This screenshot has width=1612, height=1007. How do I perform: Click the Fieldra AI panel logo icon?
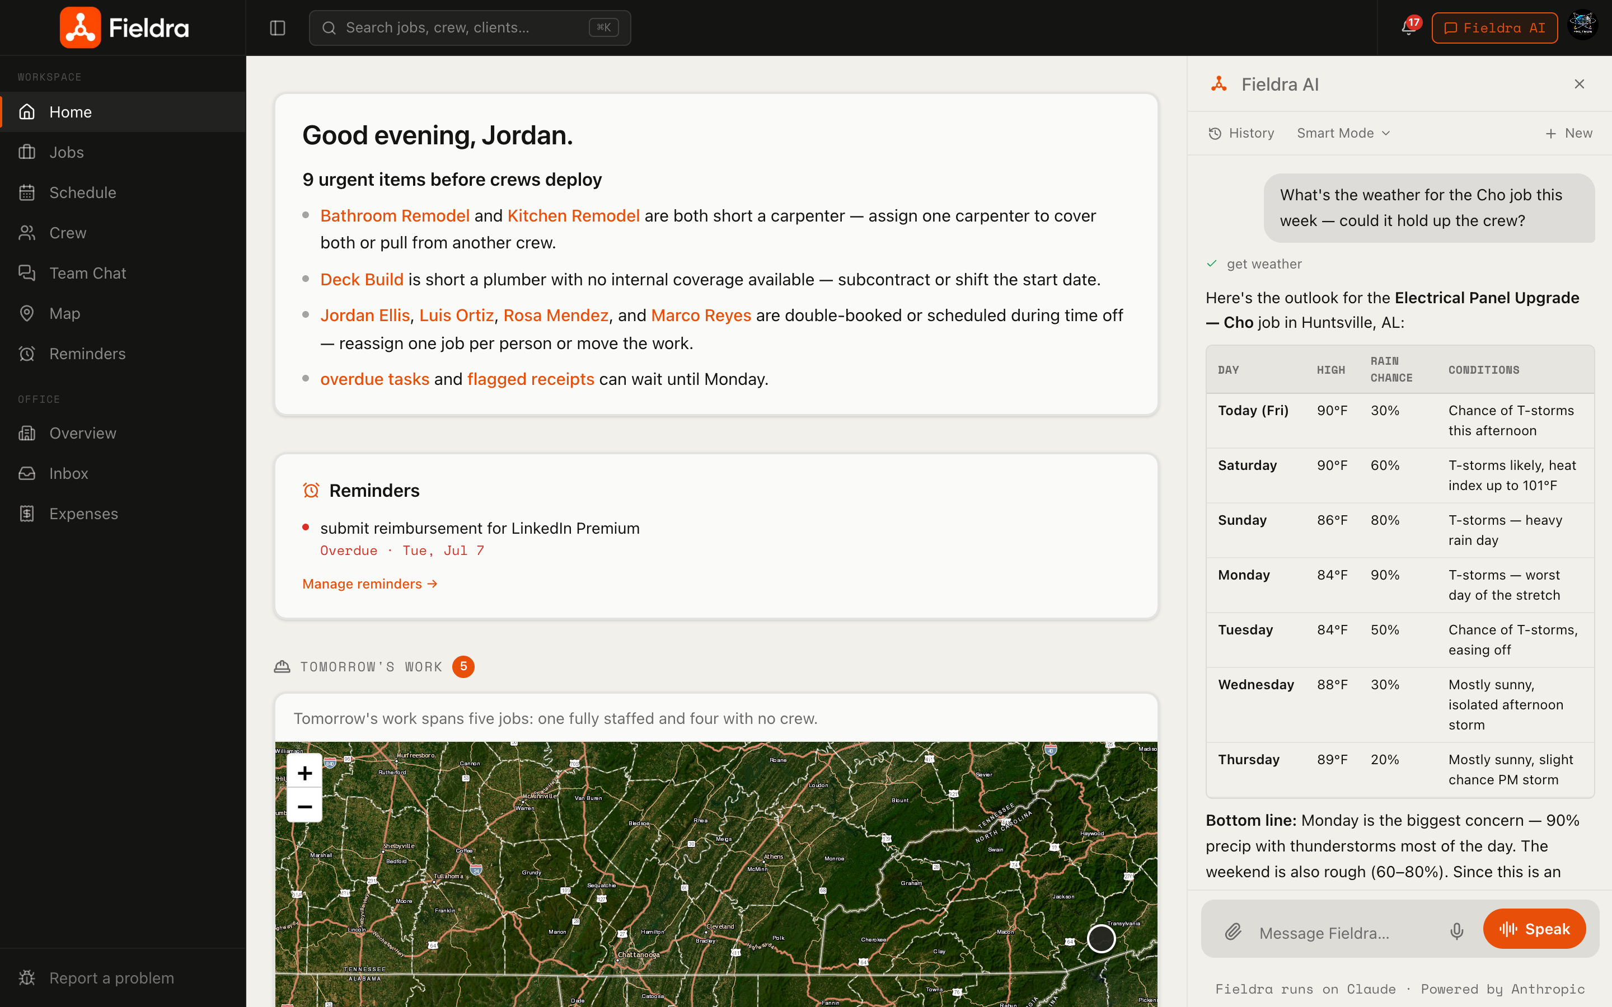pos(1219,84)
